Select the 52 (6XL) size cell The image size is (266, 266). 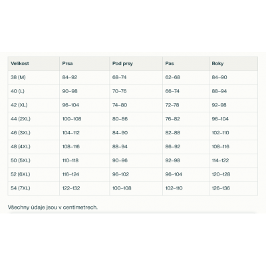pos(34,174)
